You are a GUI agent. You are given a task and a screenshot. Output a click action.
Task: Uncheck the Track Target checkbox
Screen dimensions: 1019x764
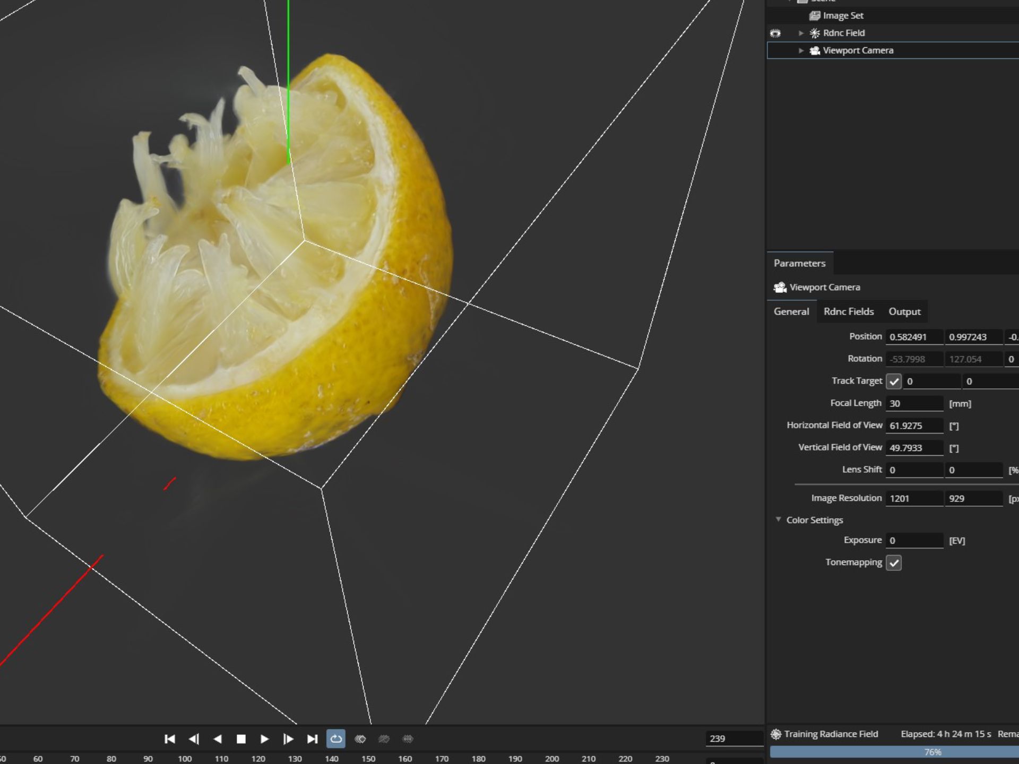(x=894, y=381)
